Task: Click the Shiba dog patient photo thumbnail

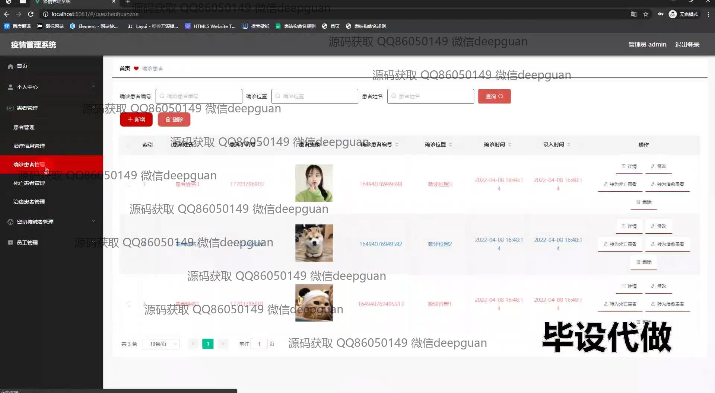Action: 314,243
